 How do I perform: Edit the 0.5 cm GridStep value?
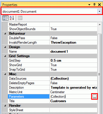[73, 61]
